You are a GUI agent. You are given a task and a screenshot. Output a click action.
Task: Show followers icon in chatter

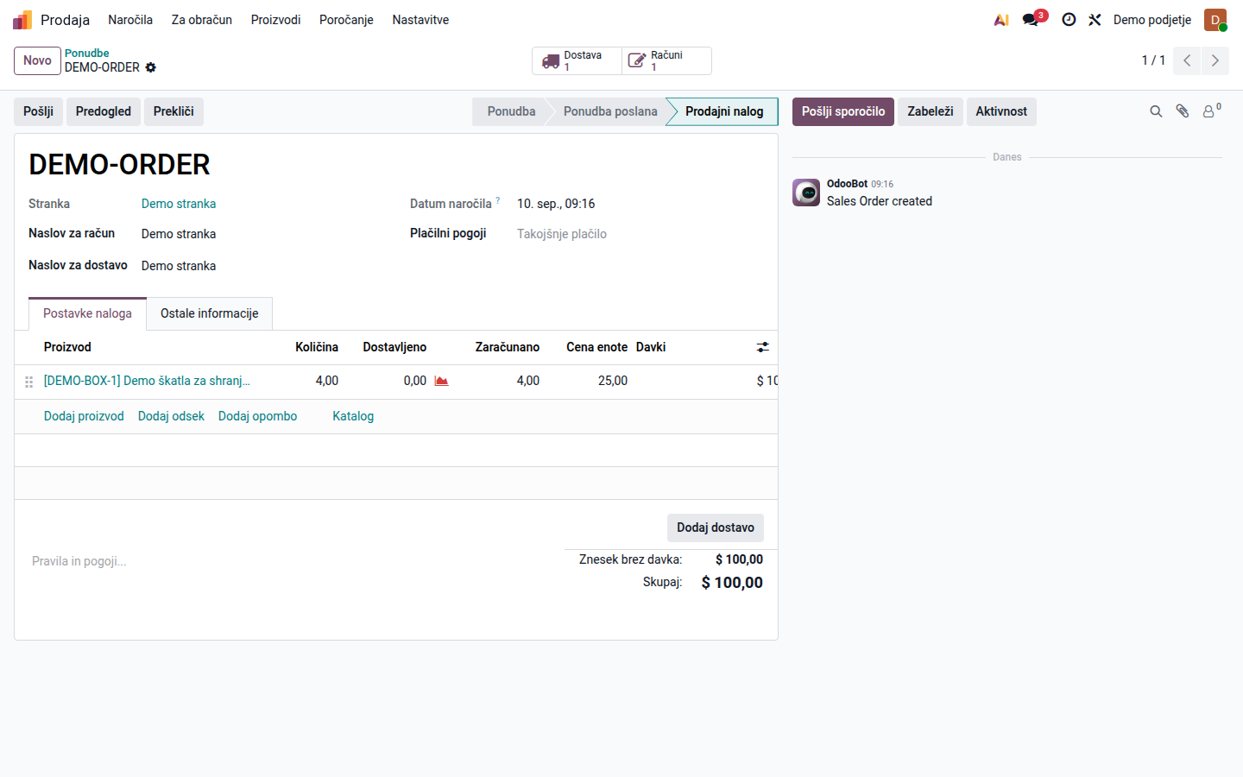tap(1212, 111)
